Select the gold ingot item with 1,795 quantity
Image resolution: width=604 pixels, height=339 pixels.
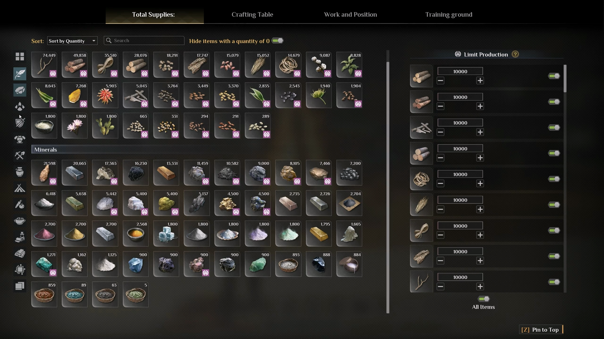point(319,233)
